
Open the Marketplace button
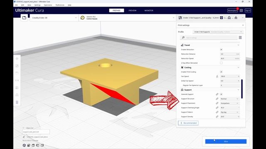(232, 10)
